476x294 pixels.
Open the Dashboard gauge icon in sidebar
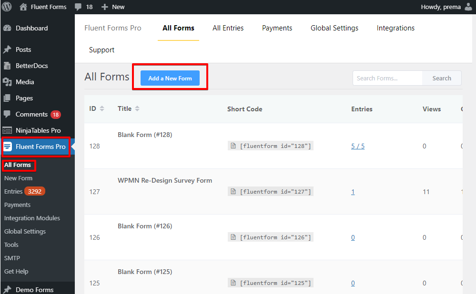point(7,28)
